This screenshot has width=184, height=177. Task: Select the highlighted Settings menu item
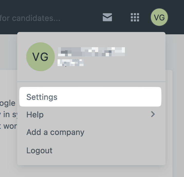click(90, 97)
